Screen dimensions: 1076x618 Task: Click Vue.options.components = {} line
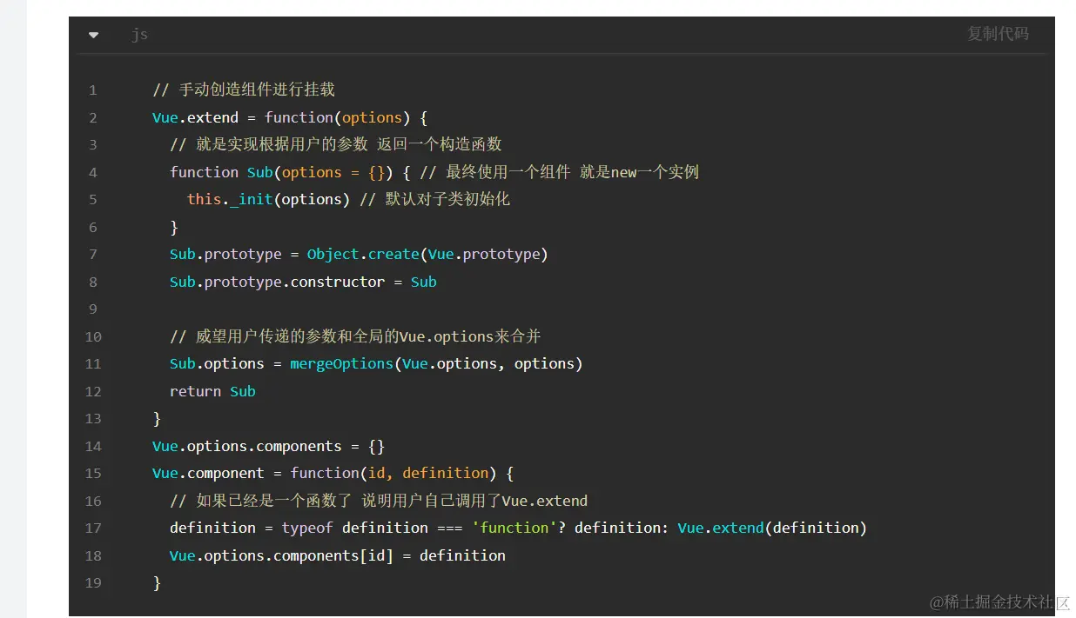coord(268,446)
